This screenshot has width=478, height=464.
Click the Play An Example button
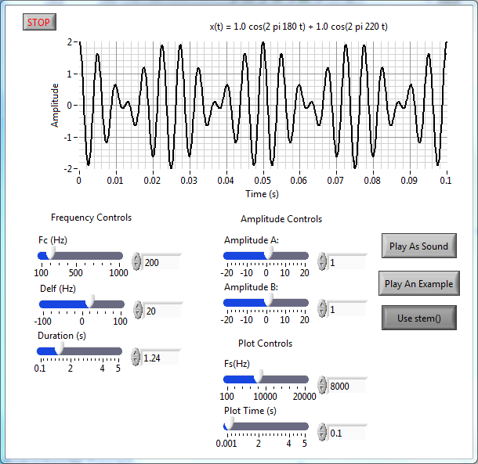point(418,283)
